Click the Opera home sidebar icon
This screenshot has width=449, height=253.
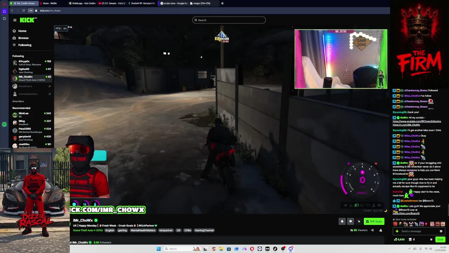[x=4, y=11]
